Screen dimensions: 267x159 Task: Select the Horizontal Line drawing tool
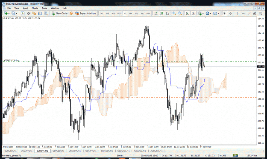243,13
